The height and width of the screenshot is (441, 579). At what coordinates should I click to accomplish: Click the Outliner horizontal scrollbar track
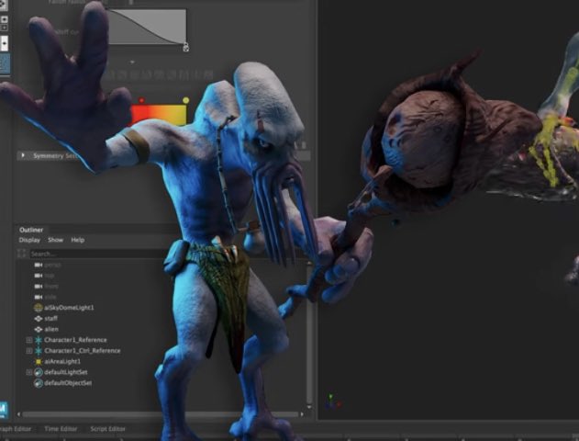[x=161, y=414]
